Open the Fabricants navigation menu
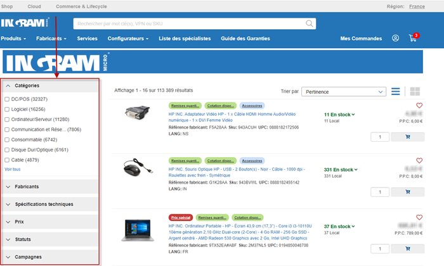The width and height of the screenshot is (444, 266). (51, 39)
